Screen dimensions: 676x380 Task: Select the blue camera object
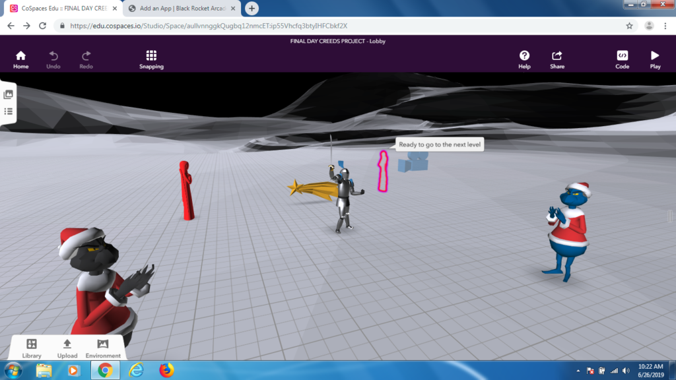click(x=413, y=162)
